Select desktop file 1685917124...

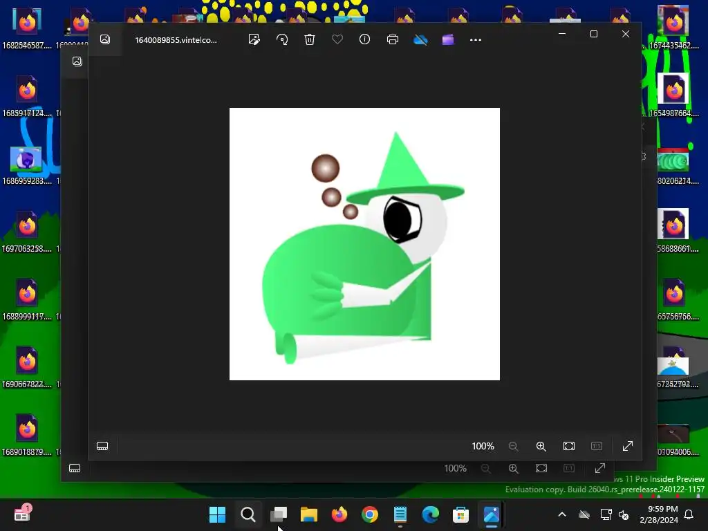pyautogui.click(x=27, y=97)
